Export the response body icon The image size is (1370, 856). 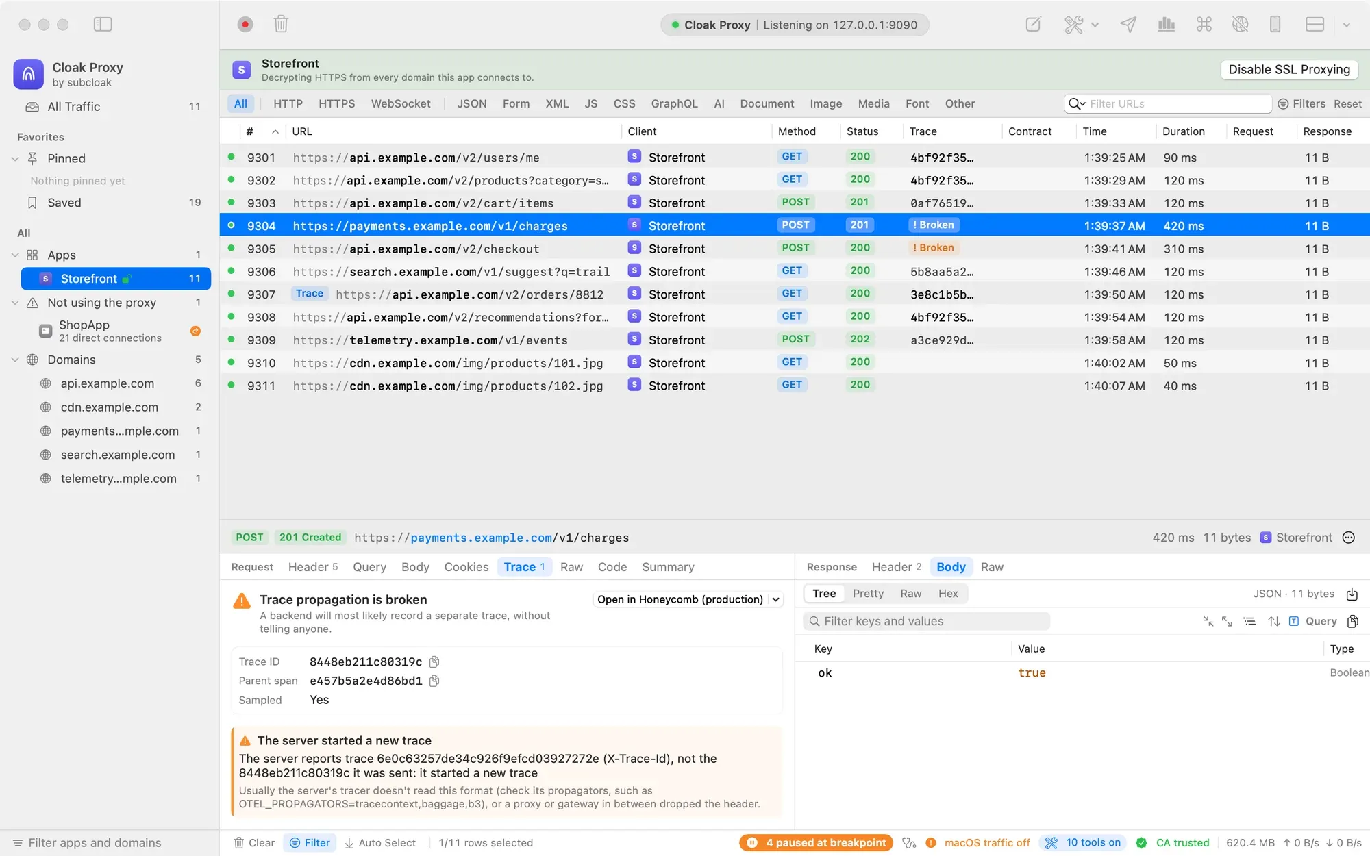[1352, 594]
